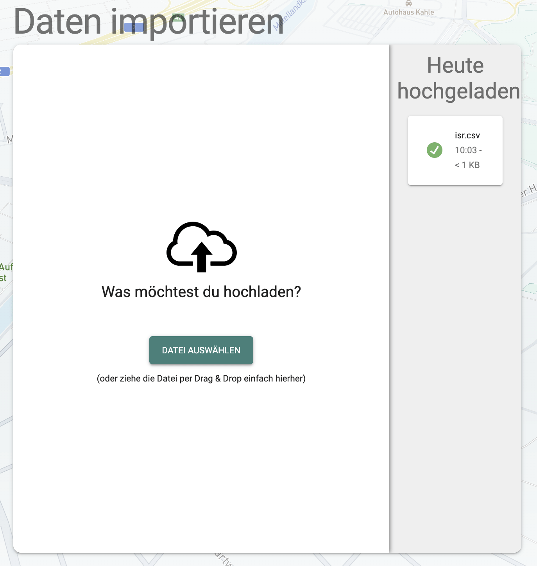Click the upload timestamp 10:03 on the card
537x566 pixels.
coord(468,150)
